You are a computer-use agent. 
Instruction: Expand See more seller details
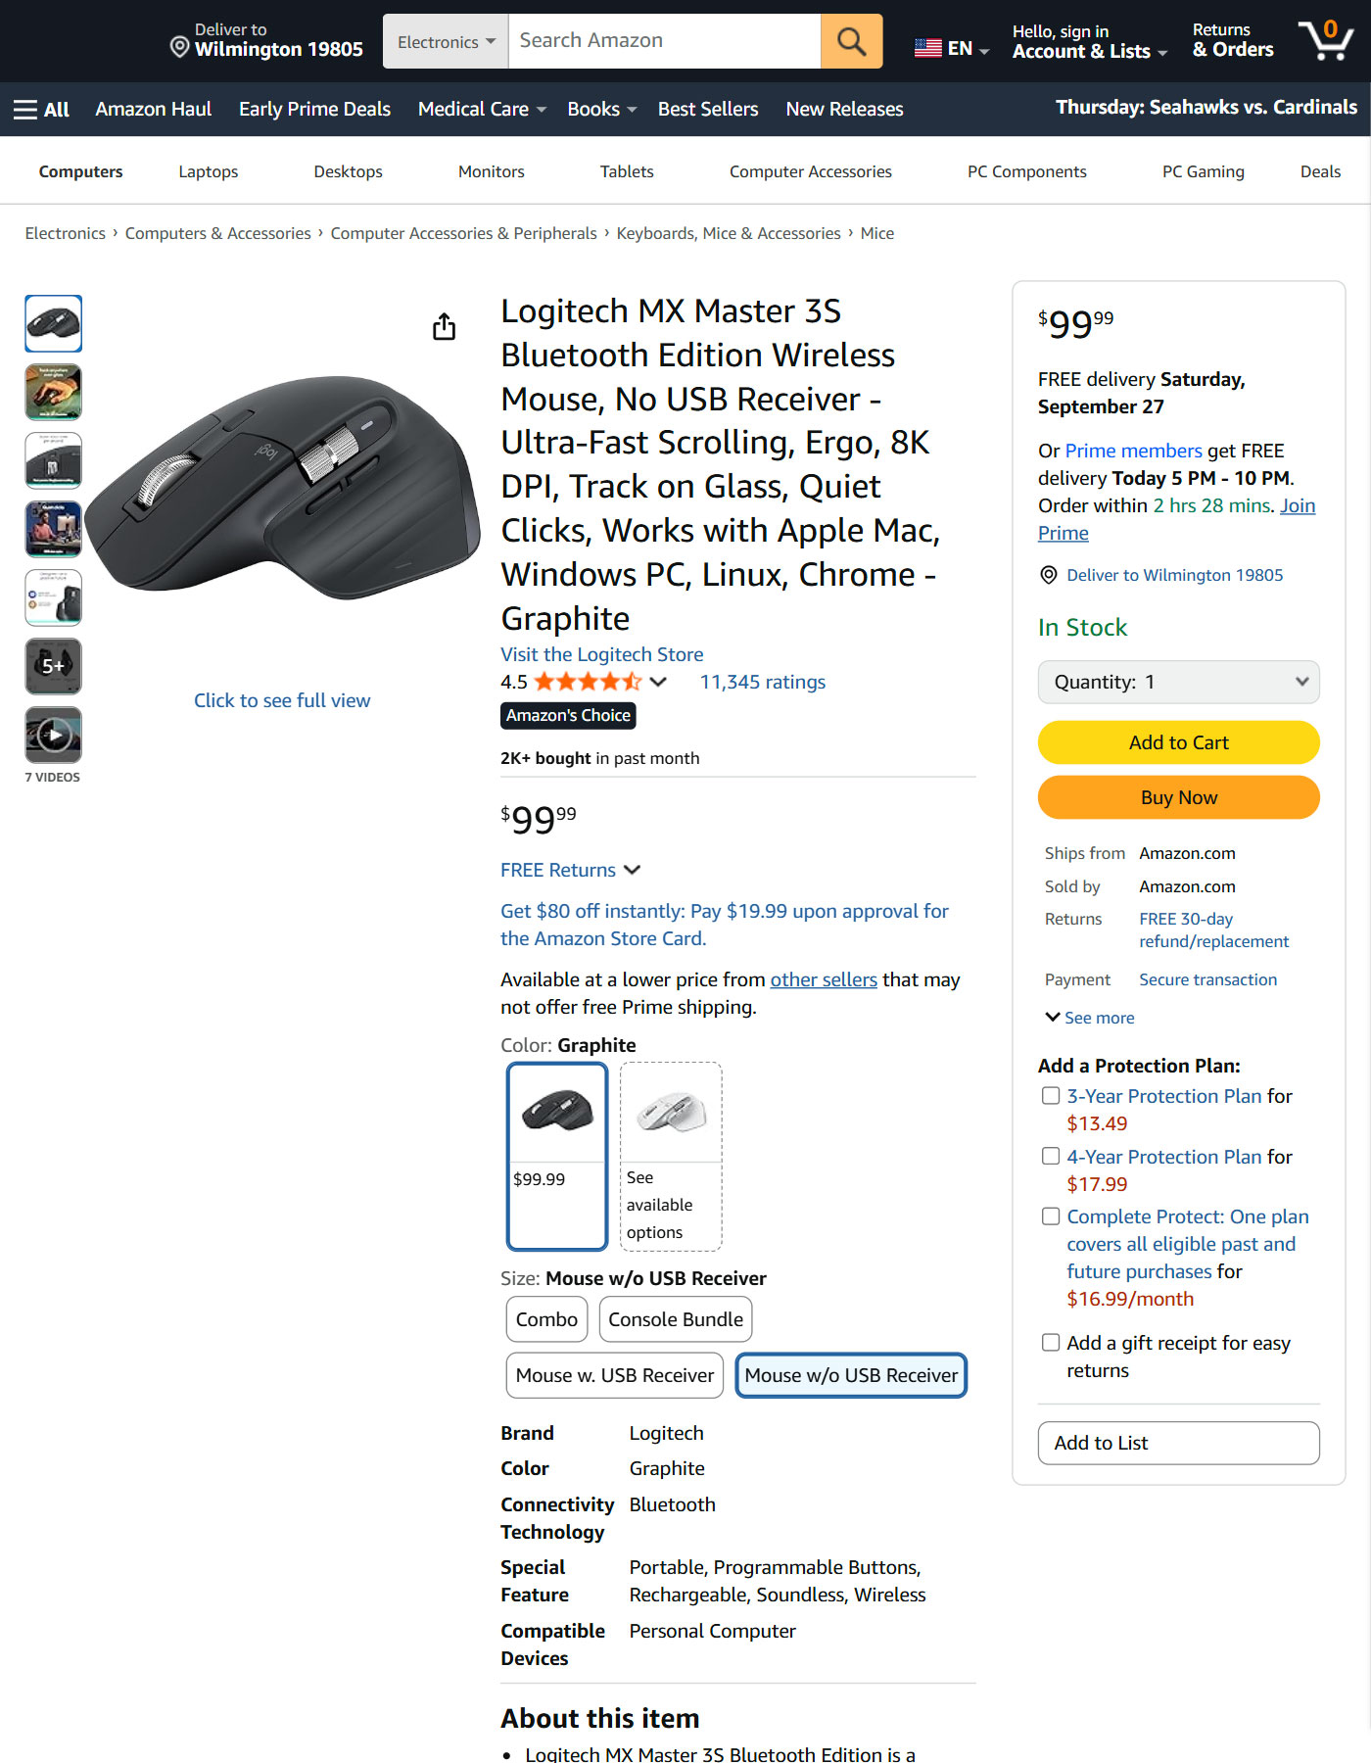tap(1089, 1018)
